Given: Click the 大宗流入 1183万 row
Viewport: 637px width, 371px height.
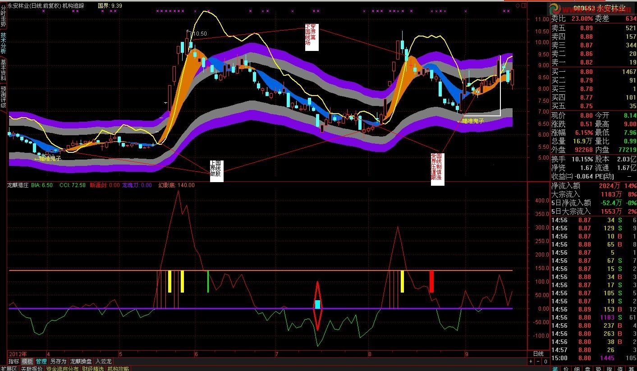Looking at the screenshot, I should 594,194.
